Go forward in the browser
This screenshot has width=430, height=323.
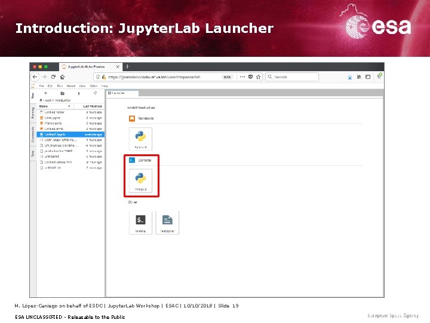(x=44, y=77)
